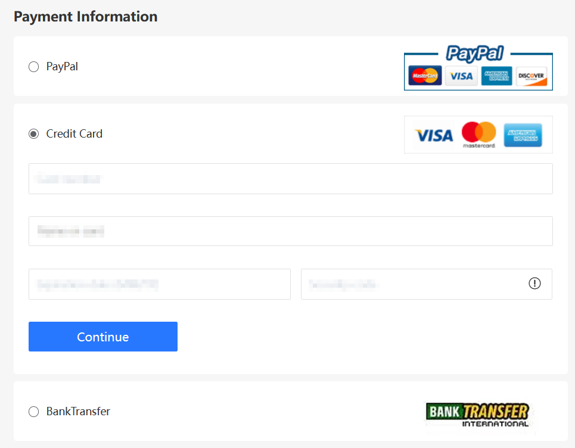The width and height of the screenshot is (575, 448).
Task: Select the Credit Card radio button
Action: [34, 134]
